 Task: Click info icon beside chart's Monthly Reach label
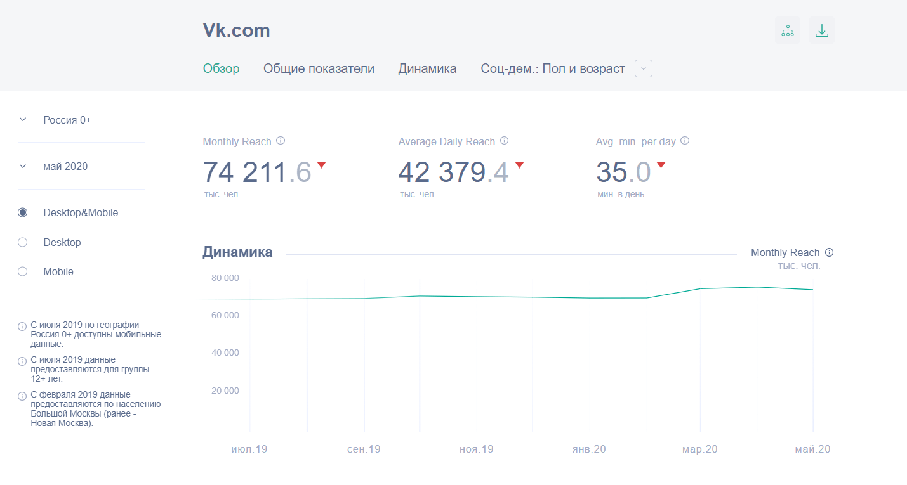pos(829,252)
